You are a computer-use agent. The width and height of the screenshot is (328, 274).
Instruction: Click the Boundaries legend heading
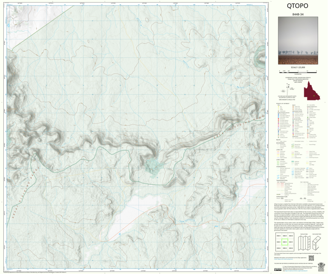pyautogui.click(x=280, y=143)
